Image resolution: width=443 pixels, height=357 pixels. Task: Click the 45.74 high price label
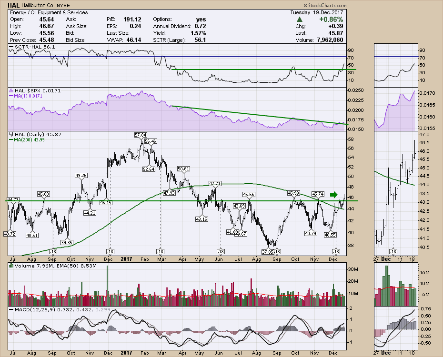coord(318,194)
